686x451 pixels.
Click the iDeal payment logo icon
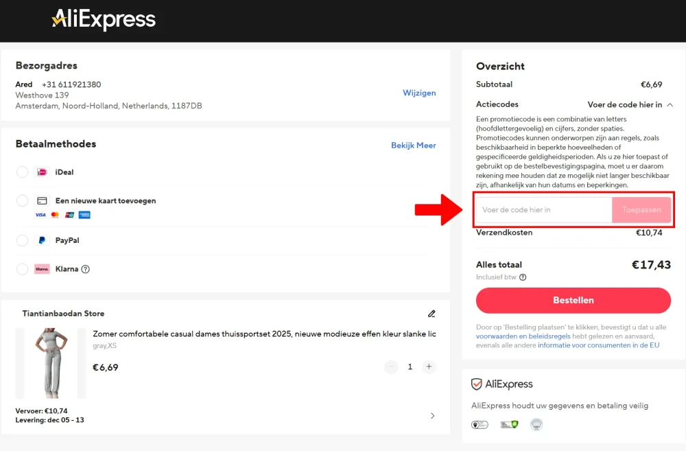point(42,172)
